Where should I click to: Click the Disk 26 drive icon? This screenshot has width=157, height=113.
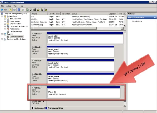pos(33,74)
